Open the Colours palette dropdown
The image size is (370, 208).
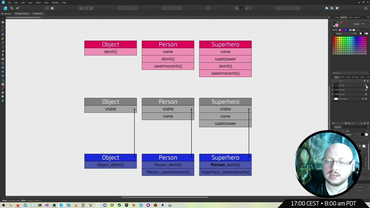tap(343, 34)
